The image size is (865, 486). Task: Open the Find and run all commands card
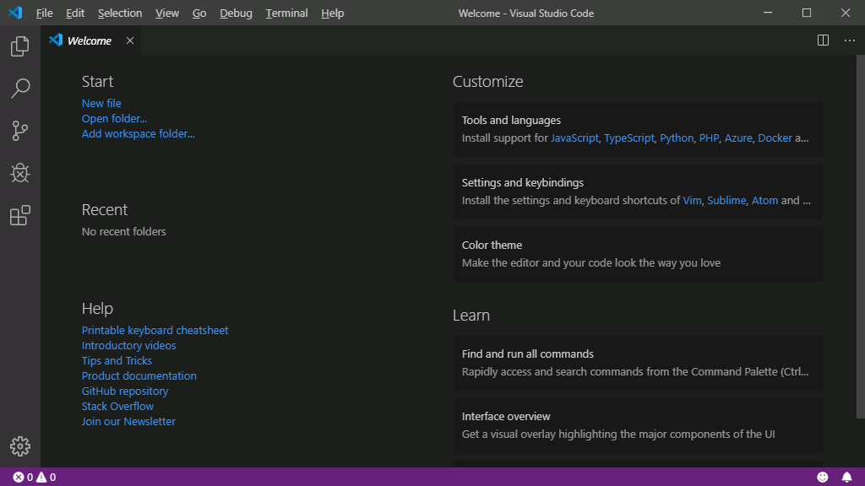(638, 363)
